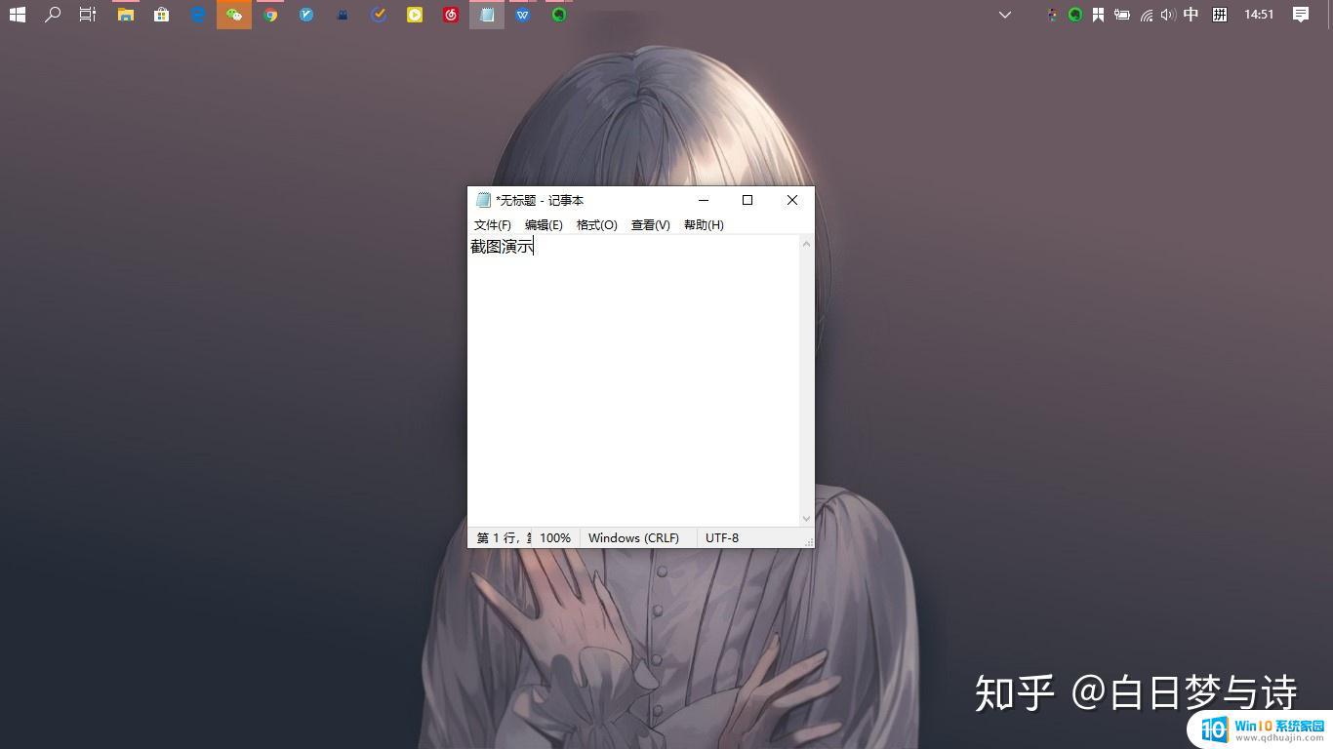Open the volume speaker icon
Viewport: 1333px width, 749px height.
pos(1168,15)
